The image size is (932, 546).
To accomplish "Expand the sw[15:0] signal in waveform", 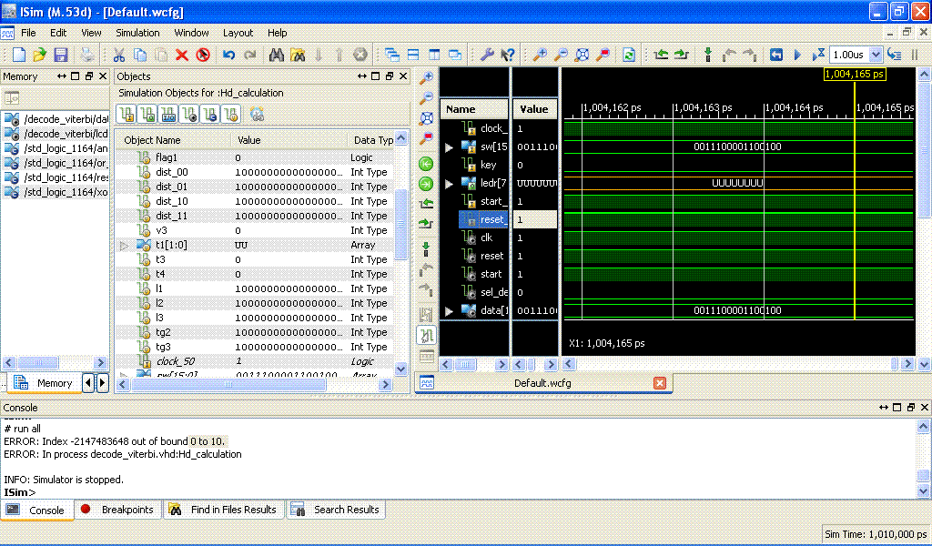I will (x=449, y=147).
